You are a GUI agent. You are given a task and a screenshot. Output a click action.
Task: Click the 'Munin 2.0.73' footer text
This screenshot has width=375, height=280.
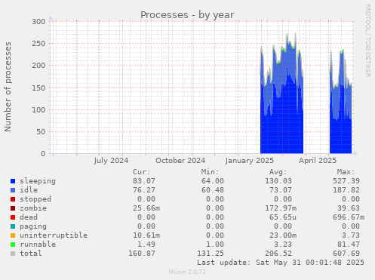tap(187, 272)
